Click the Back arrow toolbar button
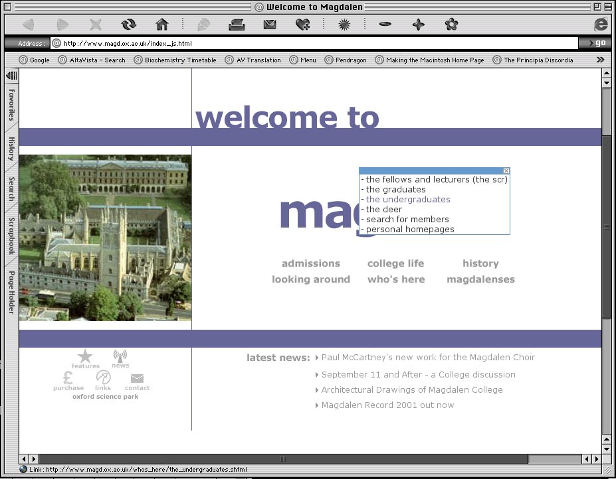616x479 pixels. (29, 25)
